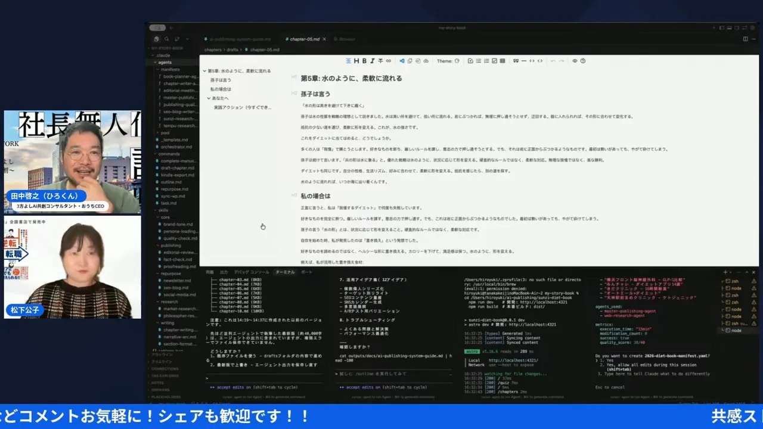This screenshot has height=429, width=763.
Task: Click the drafts breadcrumb link
Action: [233, 48]
